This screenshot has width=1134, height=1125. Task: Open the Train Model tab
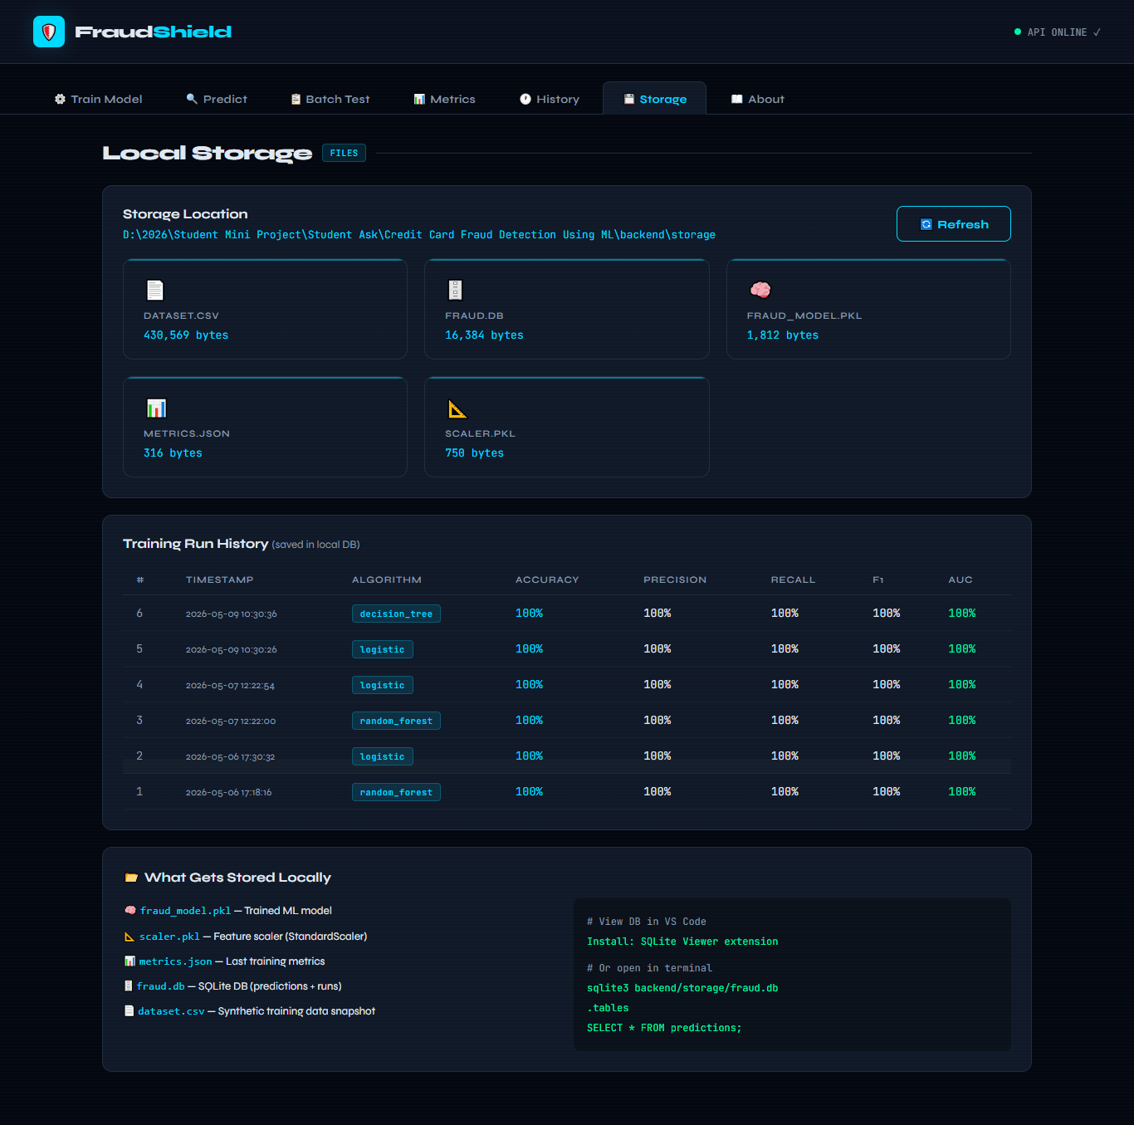click(98, 99)
